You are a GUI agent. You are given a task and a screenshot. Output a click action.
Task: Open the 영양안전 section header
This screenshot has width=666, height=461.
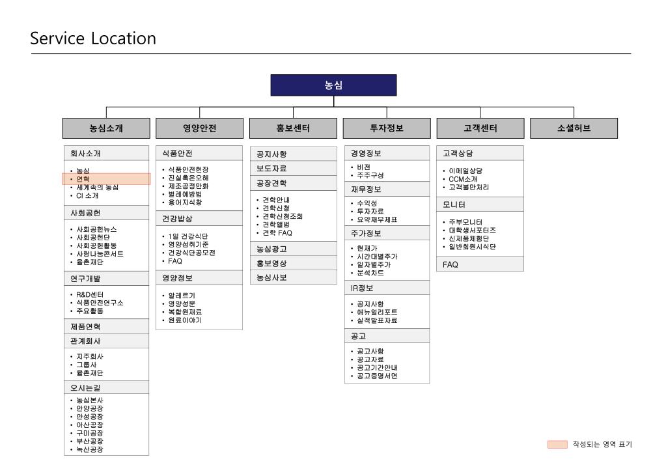pyautogui.click(x=200, y=128)
